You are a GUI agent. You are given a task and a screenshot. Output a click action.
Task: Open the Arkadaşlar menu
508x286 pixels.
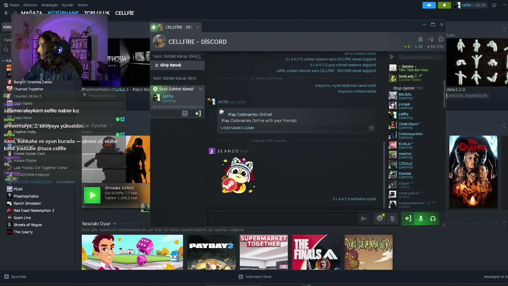coord(50,5)
